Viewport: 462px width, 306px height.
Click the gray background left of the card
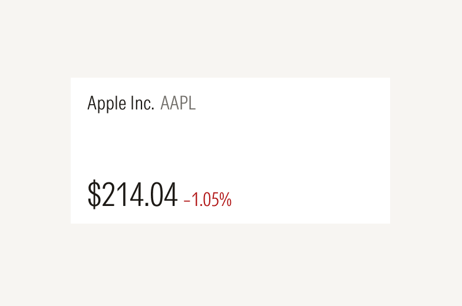tap(35, 150)
